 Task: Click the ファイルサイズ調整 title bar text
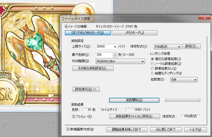point(76,19)
